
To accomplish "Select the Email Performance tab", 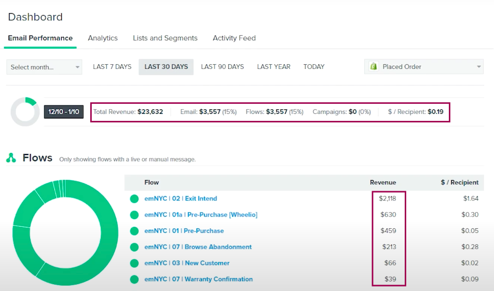I will (x=40, y=38).
